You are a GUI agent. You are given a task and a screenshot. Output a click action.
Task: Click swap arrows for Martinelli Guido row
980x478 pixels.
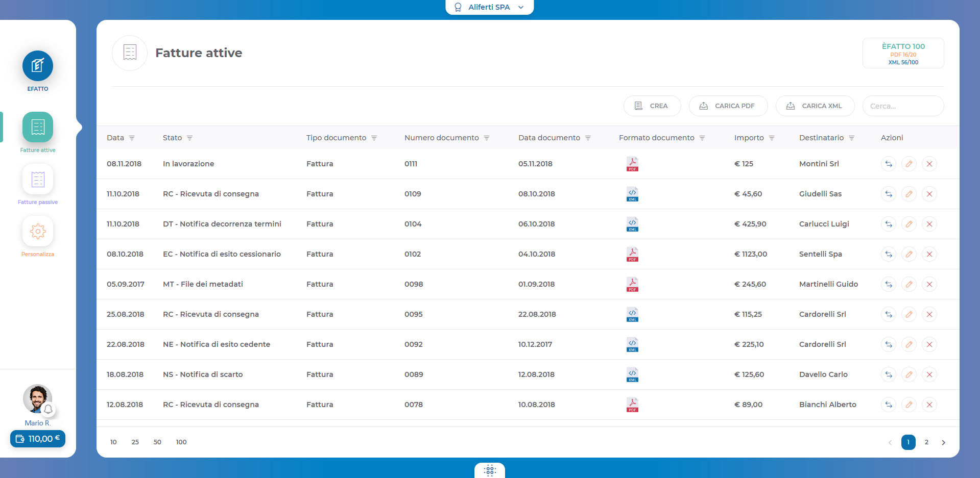click(889, 284)
